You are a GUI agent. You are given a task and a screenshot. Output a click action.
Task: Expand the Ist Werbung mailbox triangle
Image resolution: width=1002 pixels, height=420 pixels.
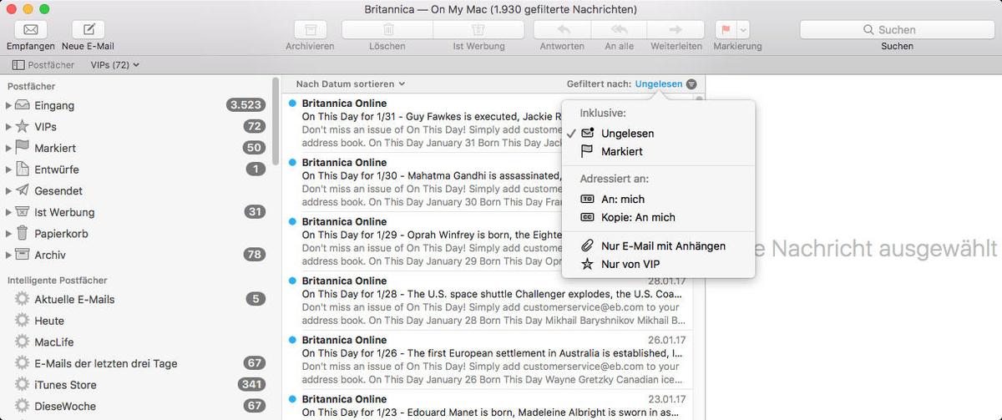(x=8, y=212)
